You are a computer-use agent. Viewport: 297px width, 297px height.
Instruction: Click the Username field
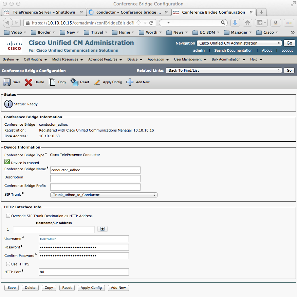coord(84,239)
